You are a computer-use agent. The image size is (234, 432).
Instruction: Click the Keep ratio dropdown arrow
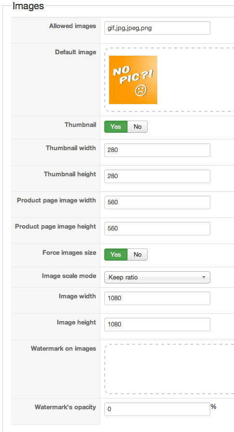[204, 278]
